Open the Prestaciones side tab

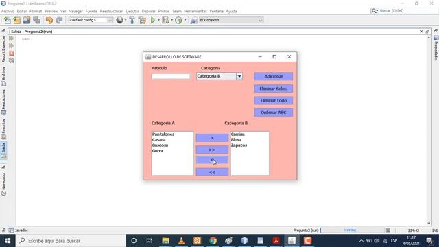pyautogui.click(x=3, y=102)
